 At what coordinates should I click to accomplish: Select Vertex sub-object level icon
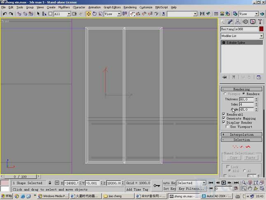pos(235,147)
